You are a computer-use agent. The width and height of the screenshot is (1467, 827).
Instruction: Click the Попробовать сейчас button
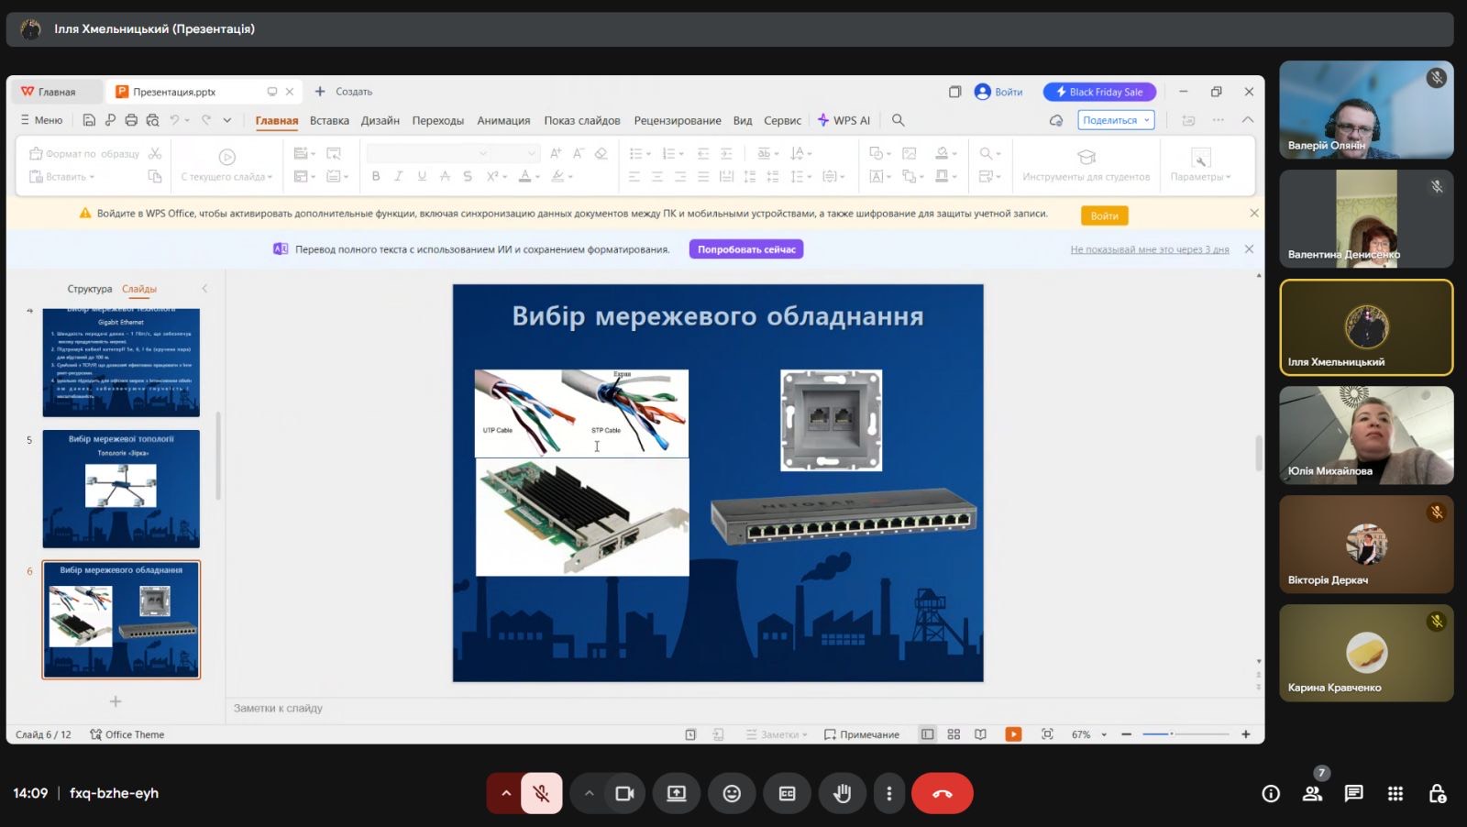(745, 249)
